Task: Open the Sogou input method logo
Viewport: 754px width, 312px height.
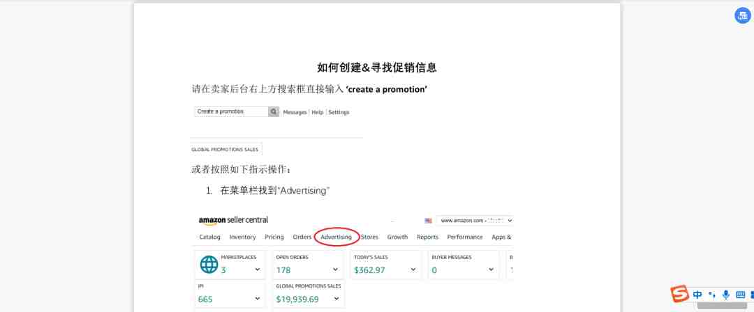Action: pos(680,294)
